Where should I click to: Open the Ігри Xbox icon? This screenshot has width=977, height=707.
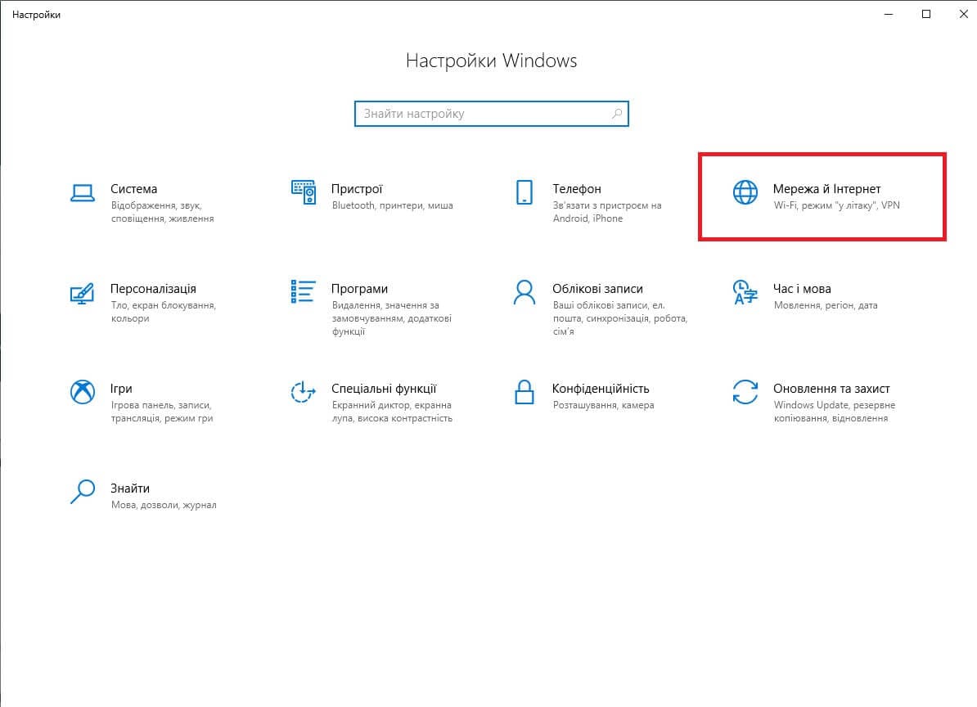pos(83,392)
